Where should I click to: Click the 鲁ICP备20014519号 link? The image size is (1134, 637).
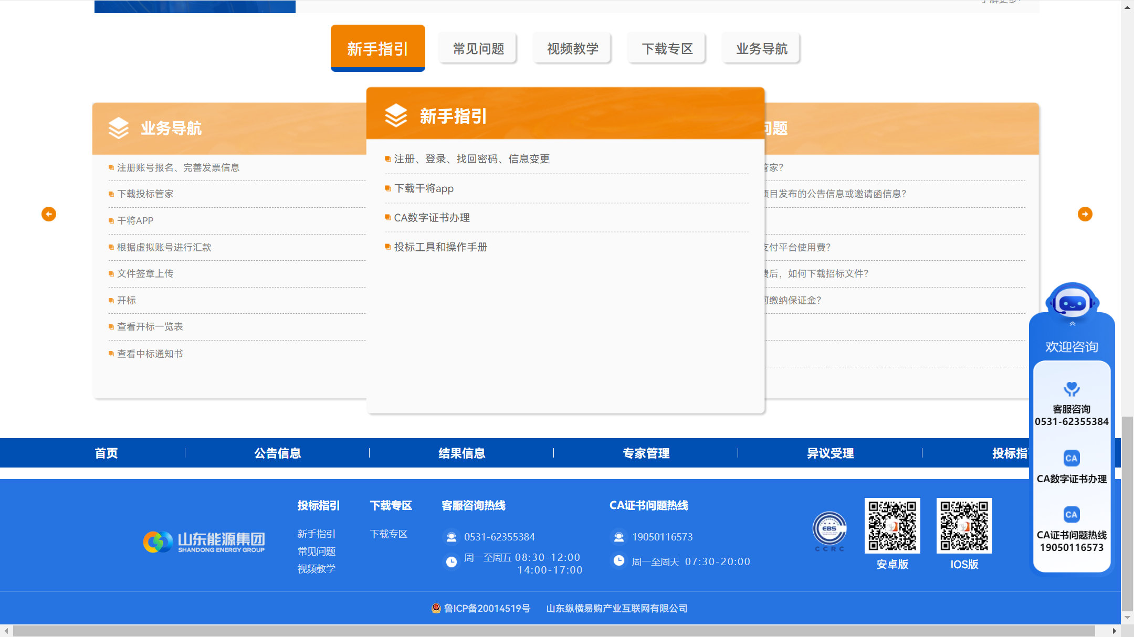click(x=486, y=608)
